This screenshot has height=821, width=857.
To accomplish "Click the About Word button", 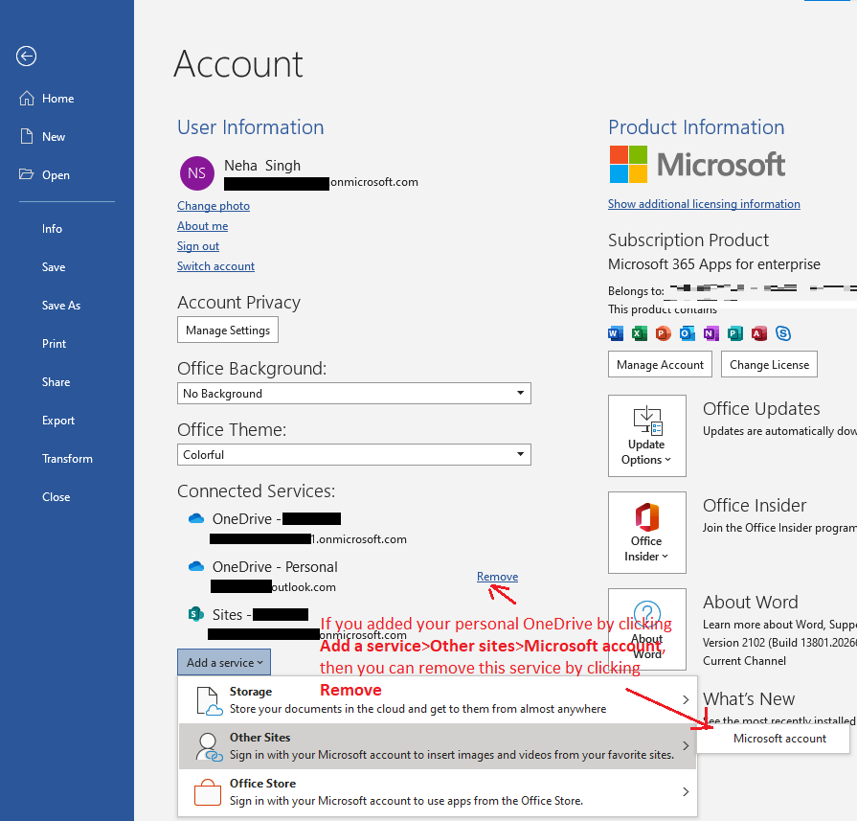I will [647, 629].
